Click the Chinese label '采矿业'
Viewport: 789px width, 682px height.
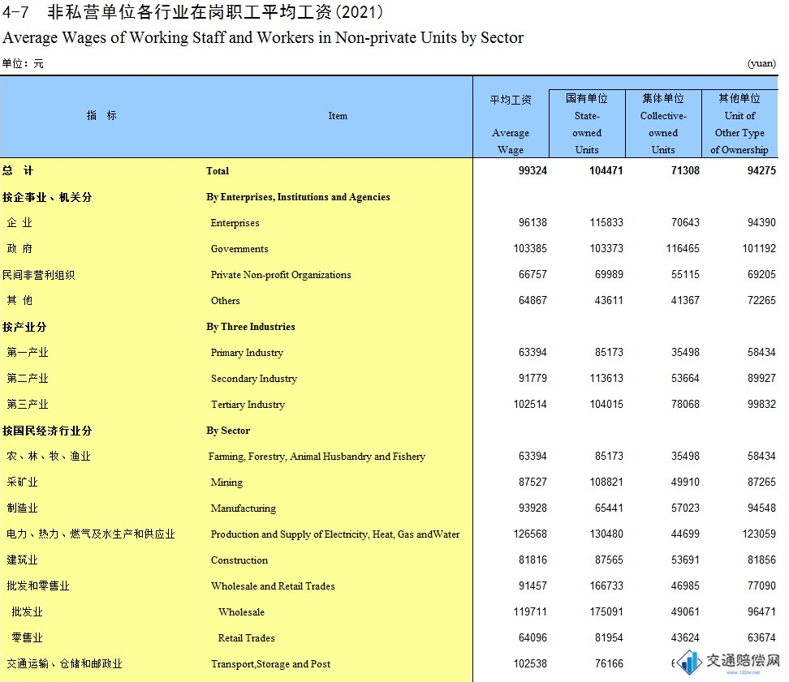pyautogui.click(x=22, y=482)
